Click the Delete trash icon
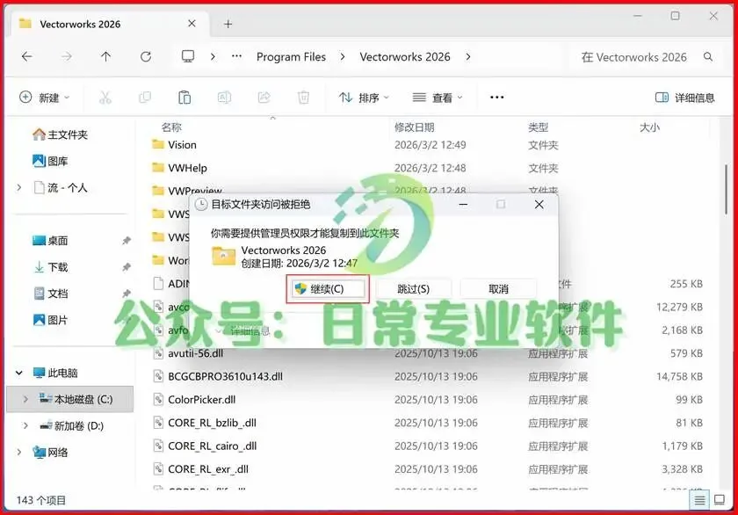 tap(304, 98)
